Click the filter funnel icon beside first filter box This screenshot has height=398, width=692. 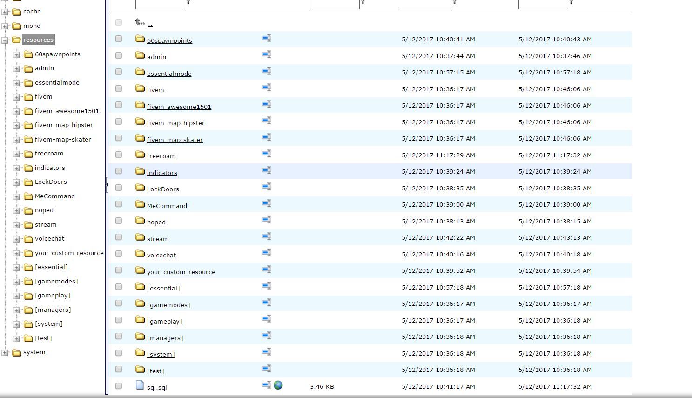pyautogui.click(x=188, y=3)
